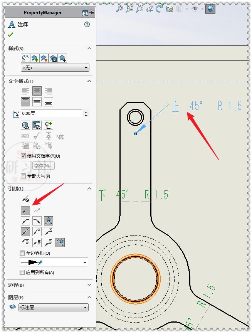Collapse the 样式 section

click(89, 49)
